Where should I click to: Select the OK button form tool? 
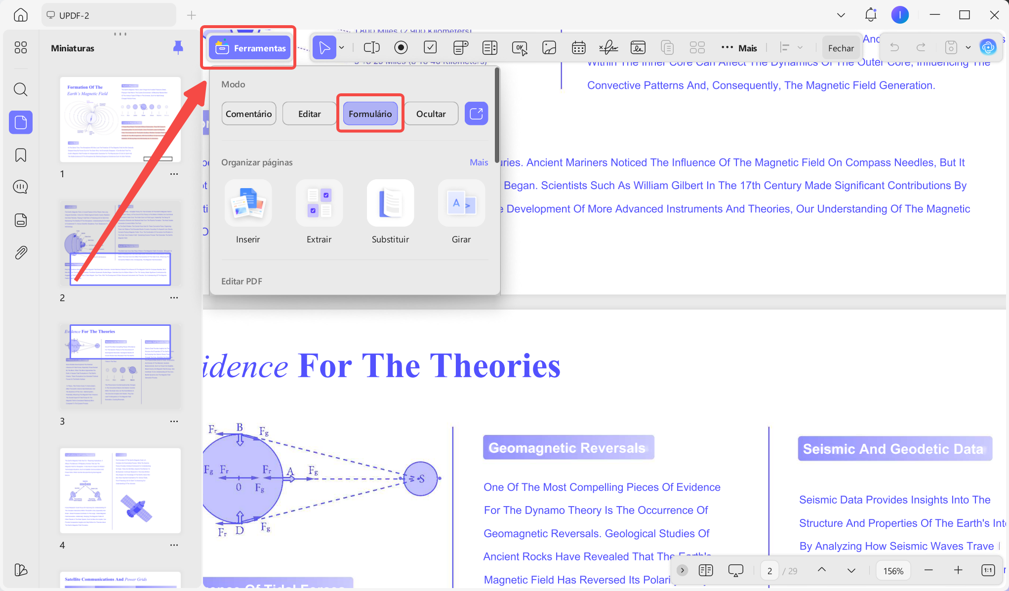[520, 47]
